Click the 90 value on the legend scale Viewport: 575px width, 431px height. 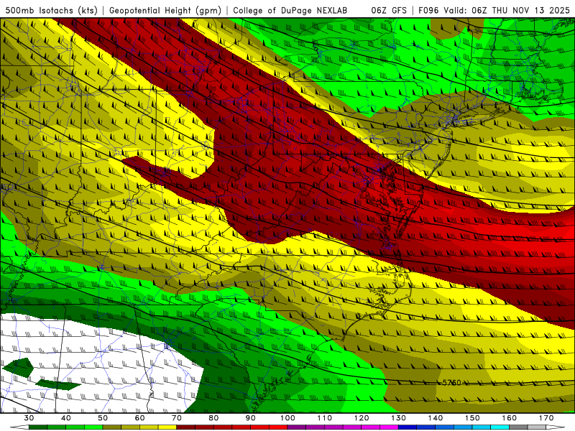click(x=251, y=418)
